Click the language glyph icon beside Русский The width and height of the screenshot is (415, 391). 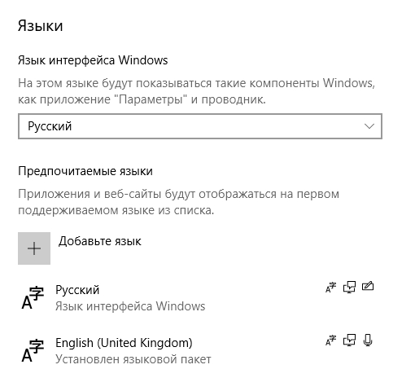(x=33, y=297)
